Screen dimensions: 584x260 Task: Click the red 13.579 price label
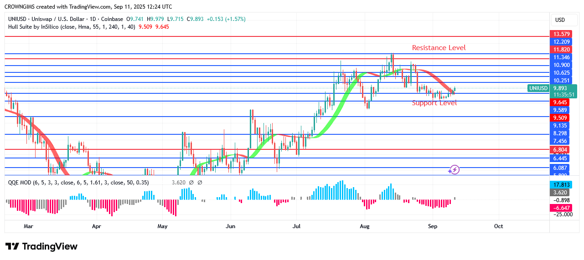560,34
